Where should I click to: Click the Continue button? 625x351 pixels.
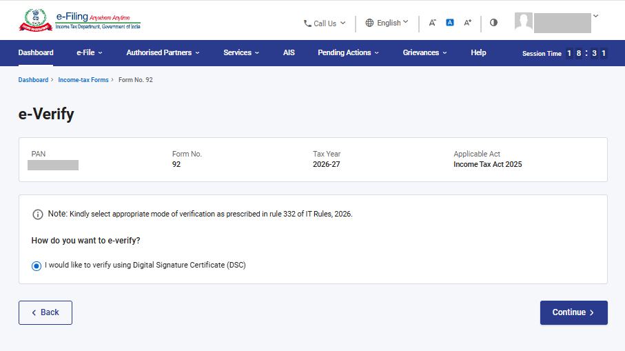pyautogui.click(x=573, y=312)
